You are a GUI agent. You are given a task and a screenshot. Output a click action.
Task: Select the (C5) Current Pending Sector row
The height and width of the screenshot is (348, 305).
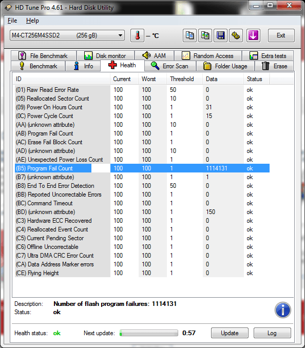(142, 238)
